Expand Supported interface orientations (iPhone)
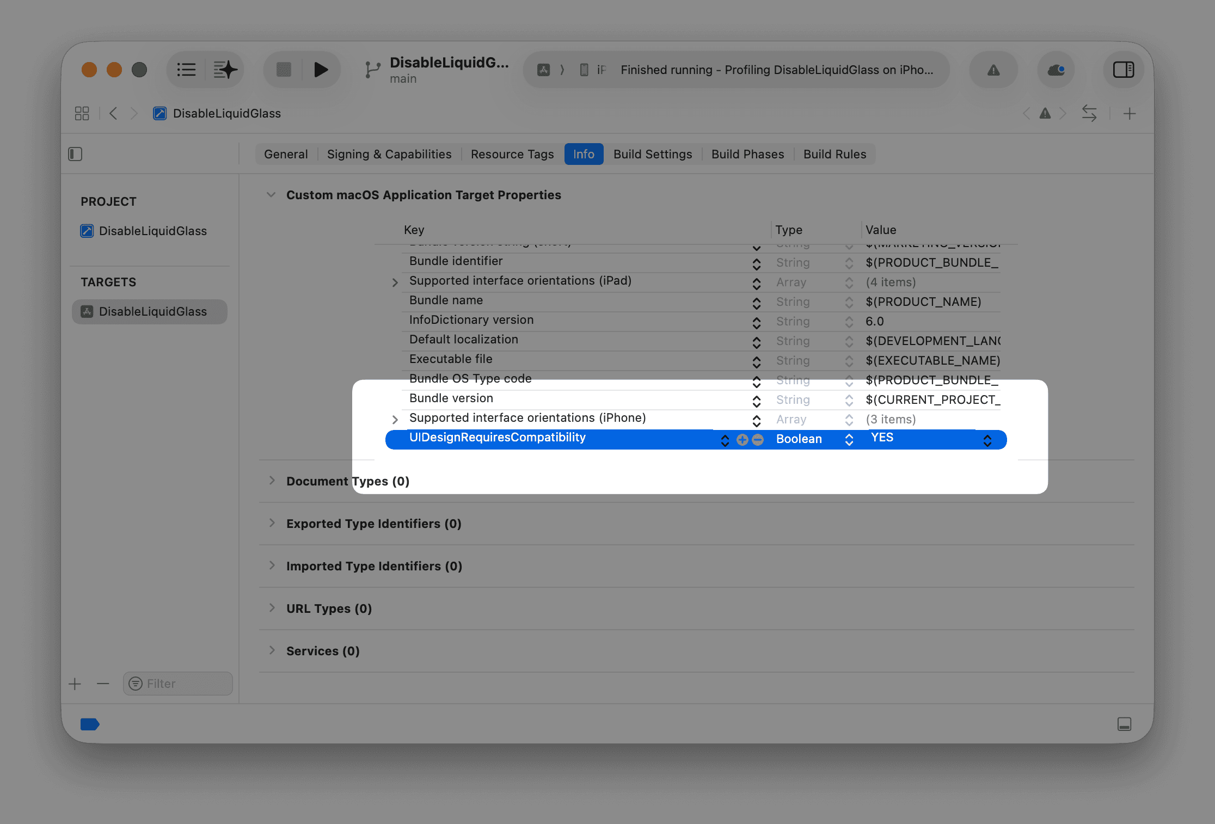Viewport: 1215px width, 824px height. click(395, 419)
